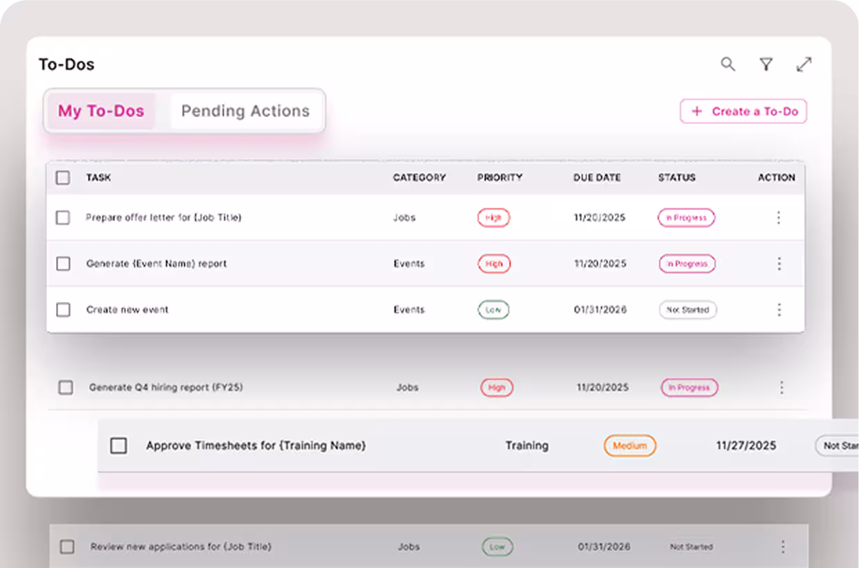This screenshot has width=859, height=568.
Task: Sort by the Due Date column header
Action: [x=596, y=178]
